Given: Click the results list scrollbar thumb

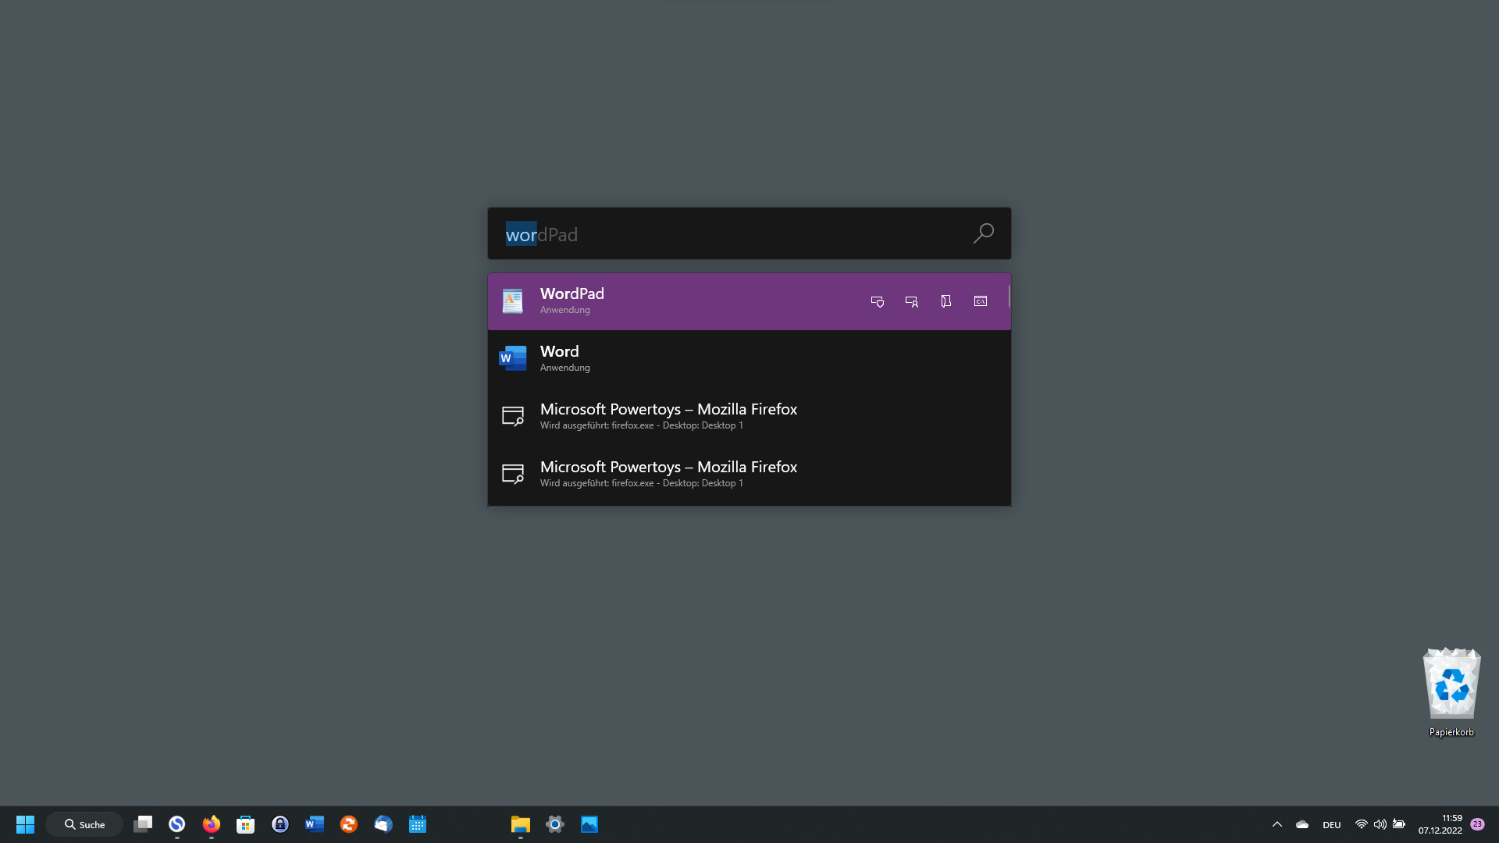Looking at the screenshot, I should pyautogui.click(x=1009, y=296).
